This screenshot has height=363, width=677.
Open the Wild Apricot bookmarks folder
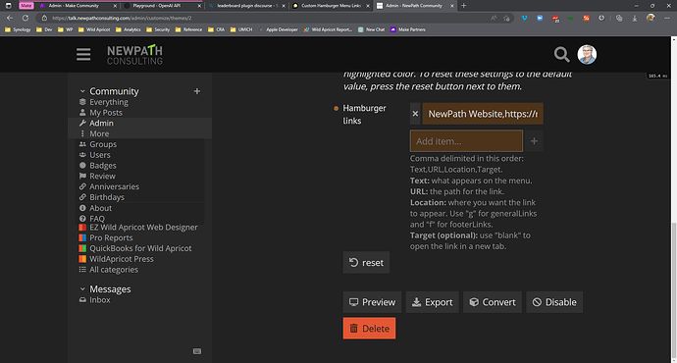[94, 29]
